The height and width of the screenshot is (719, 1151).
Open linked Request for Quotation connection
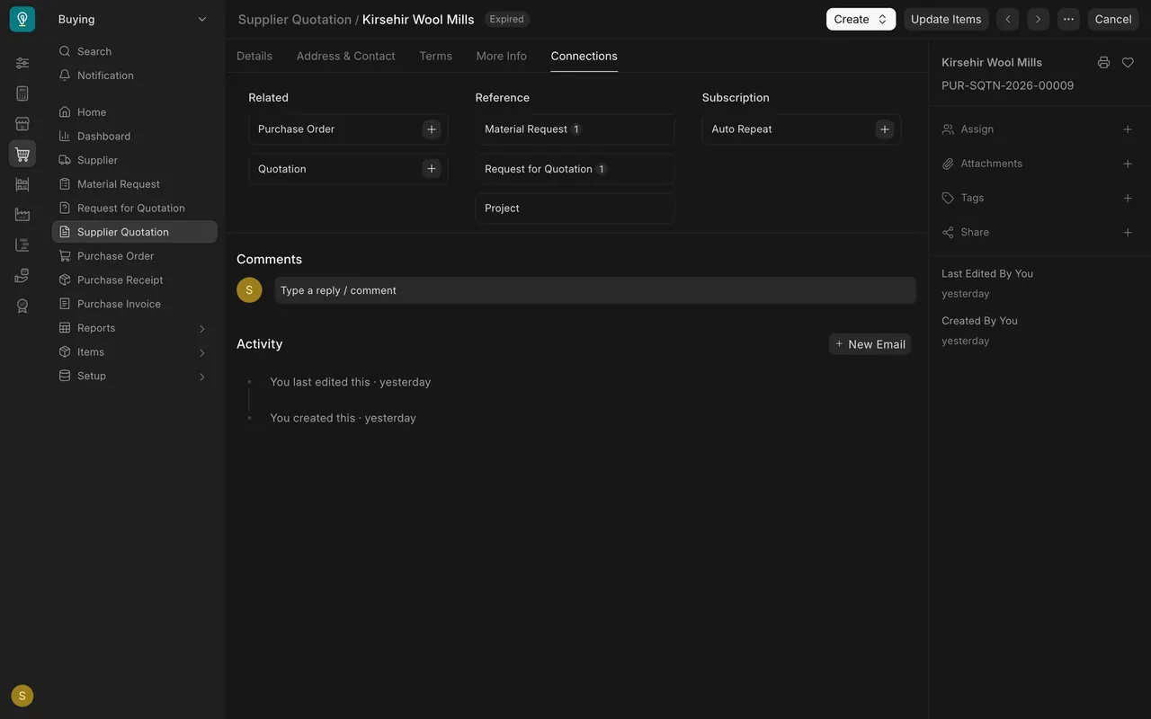[x=539, y=169]
